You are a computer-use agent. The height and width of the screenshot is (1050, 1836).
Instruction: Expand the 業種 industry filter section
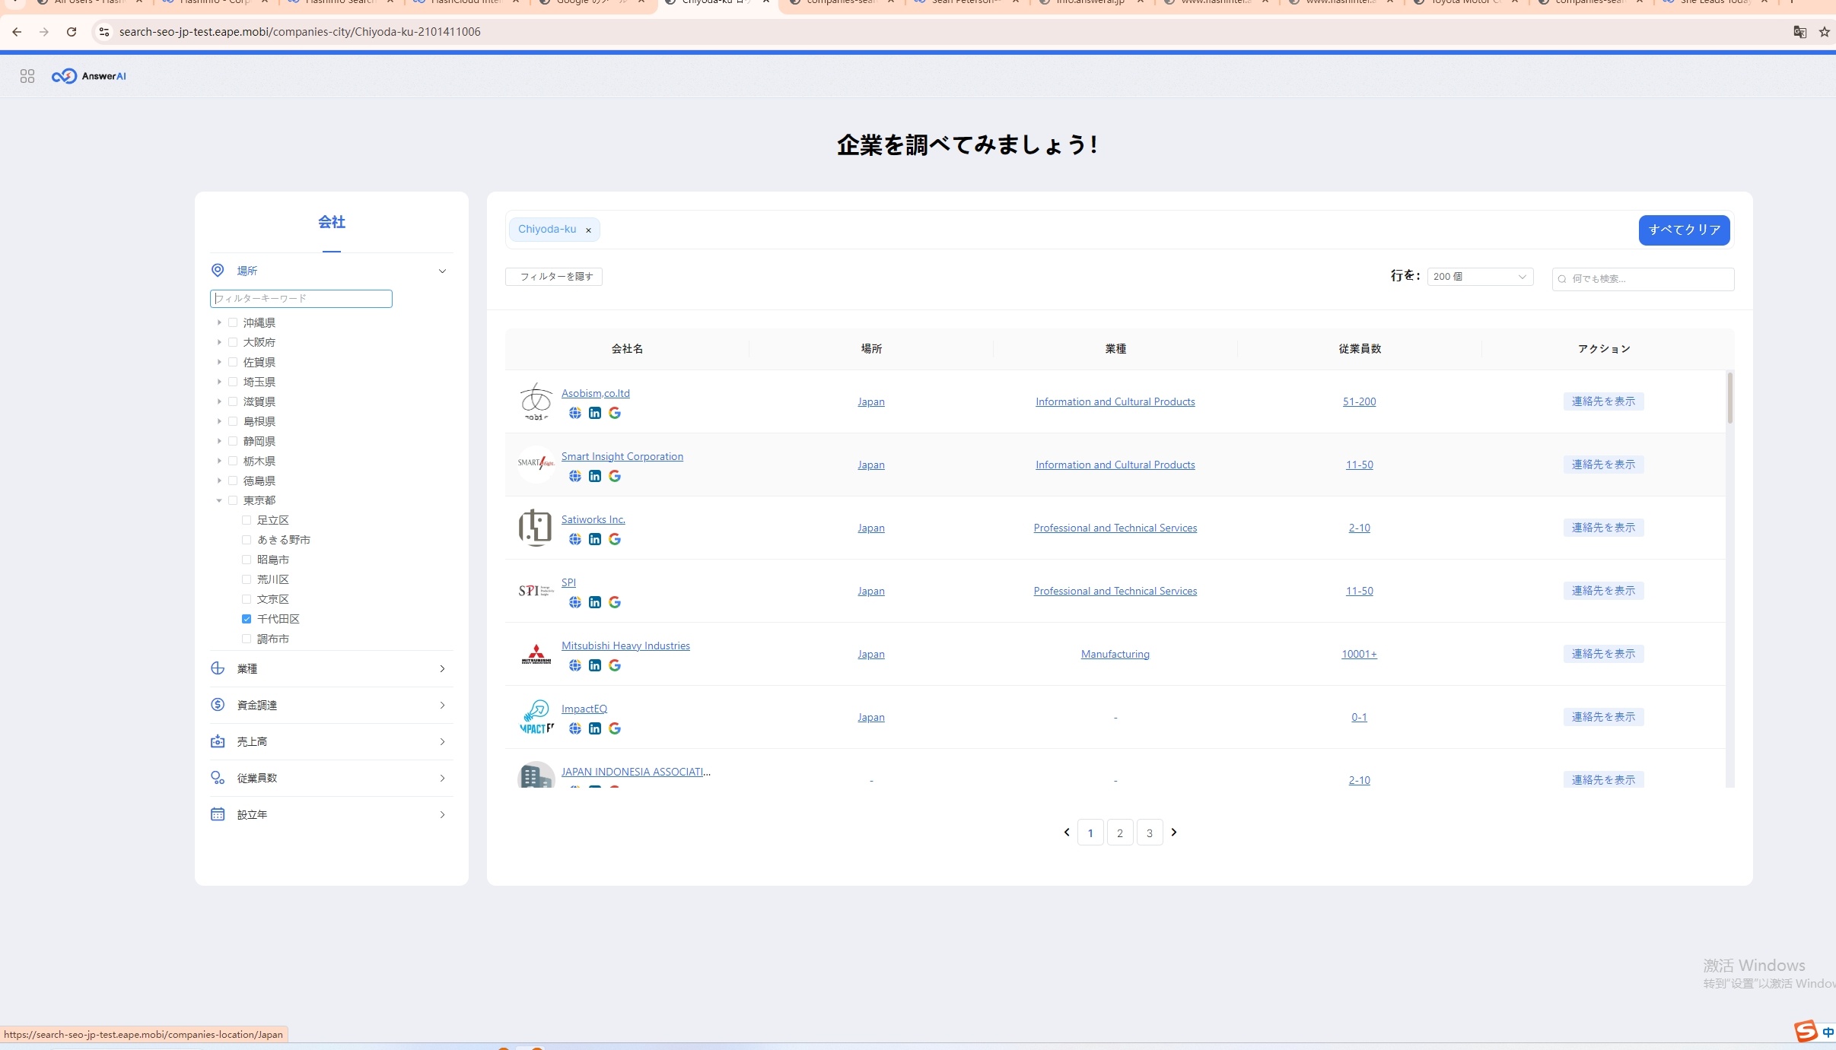(x=332, y=669)
